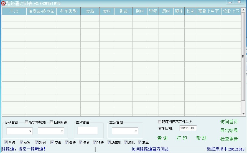The image size is (247, 153).
Task: Click 检查更新 to check for updates
Action: (x=229, y=139)
